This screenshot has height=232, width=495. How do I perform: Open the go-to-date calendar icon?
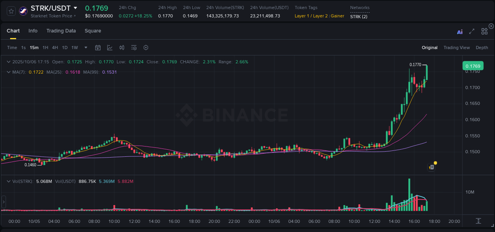[98, 48]
